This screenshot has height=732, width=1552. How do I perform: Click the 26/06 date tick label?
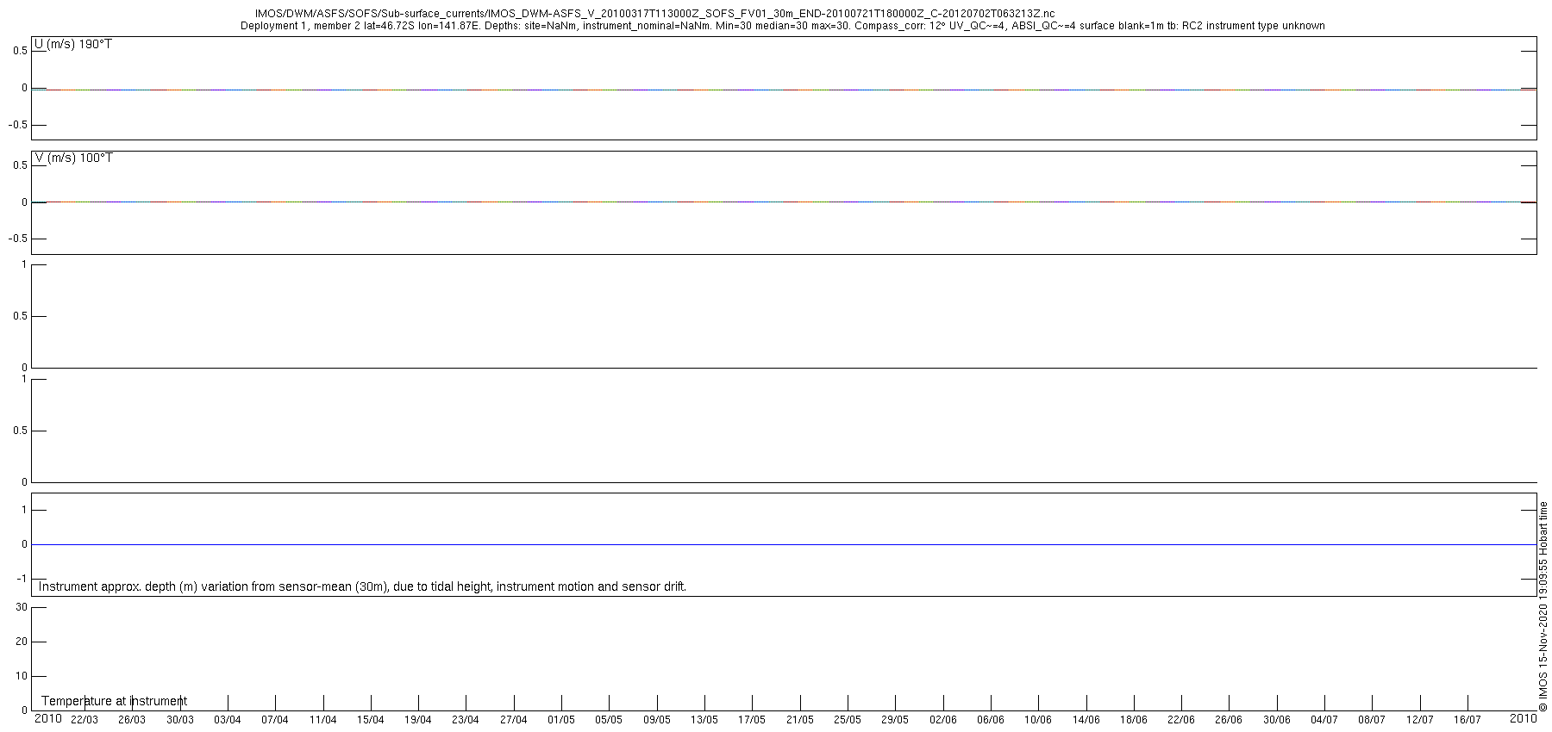[1229, 720]
